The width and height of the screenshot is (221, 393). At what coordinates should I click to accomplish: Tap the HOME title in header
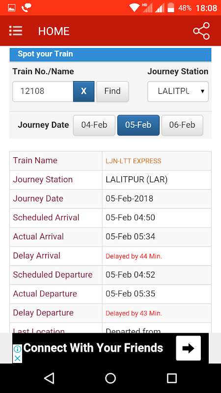pos(54,31)
